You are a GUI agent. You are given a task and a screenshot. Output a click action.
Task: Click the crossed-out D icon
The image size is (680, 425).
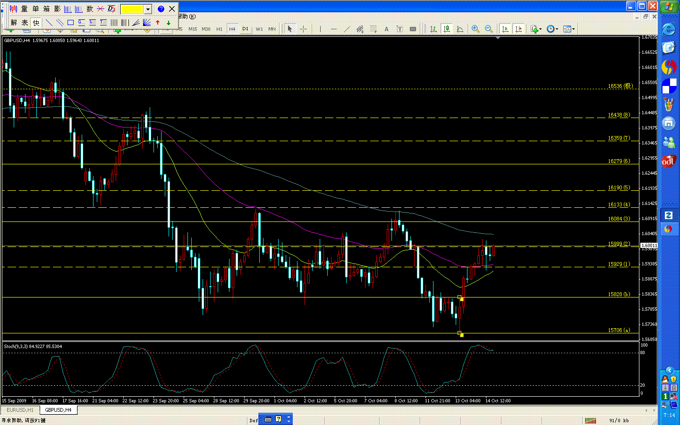coord(111,9)
